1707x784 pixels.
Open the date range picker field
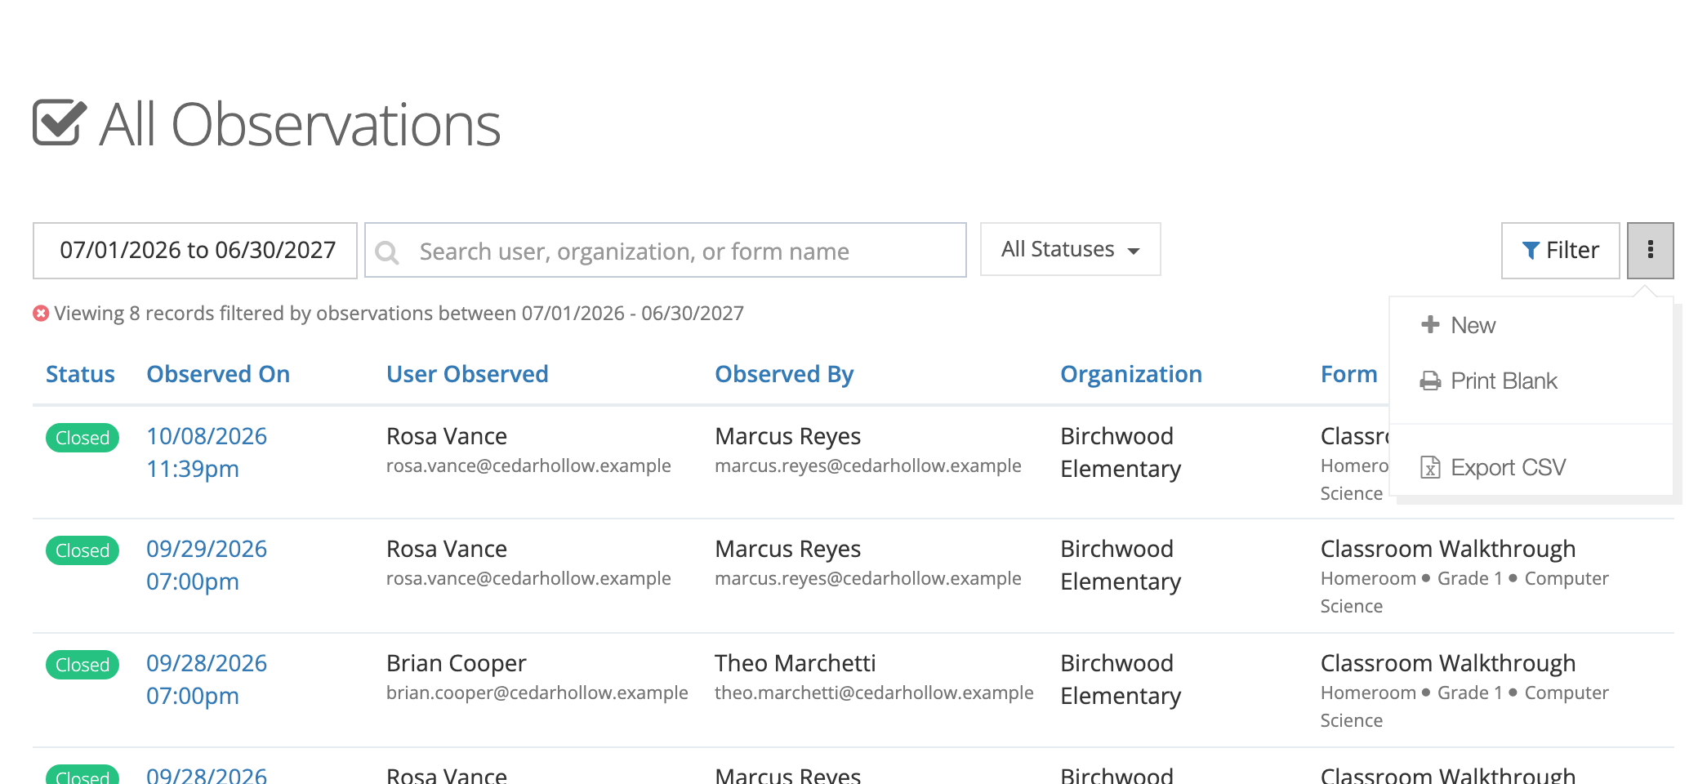pos(195,250)
